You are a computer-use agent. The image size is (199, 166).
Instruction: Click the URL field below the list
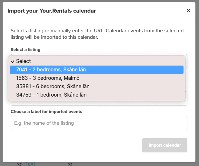(99, 103)
